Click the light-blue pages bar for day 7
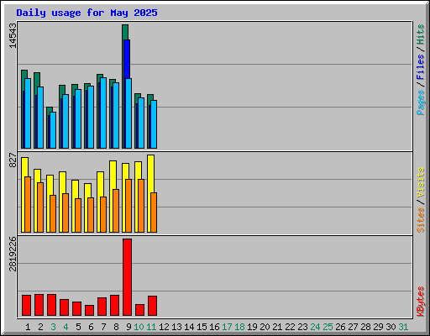430x336 pixels. [x=103, y=113]
